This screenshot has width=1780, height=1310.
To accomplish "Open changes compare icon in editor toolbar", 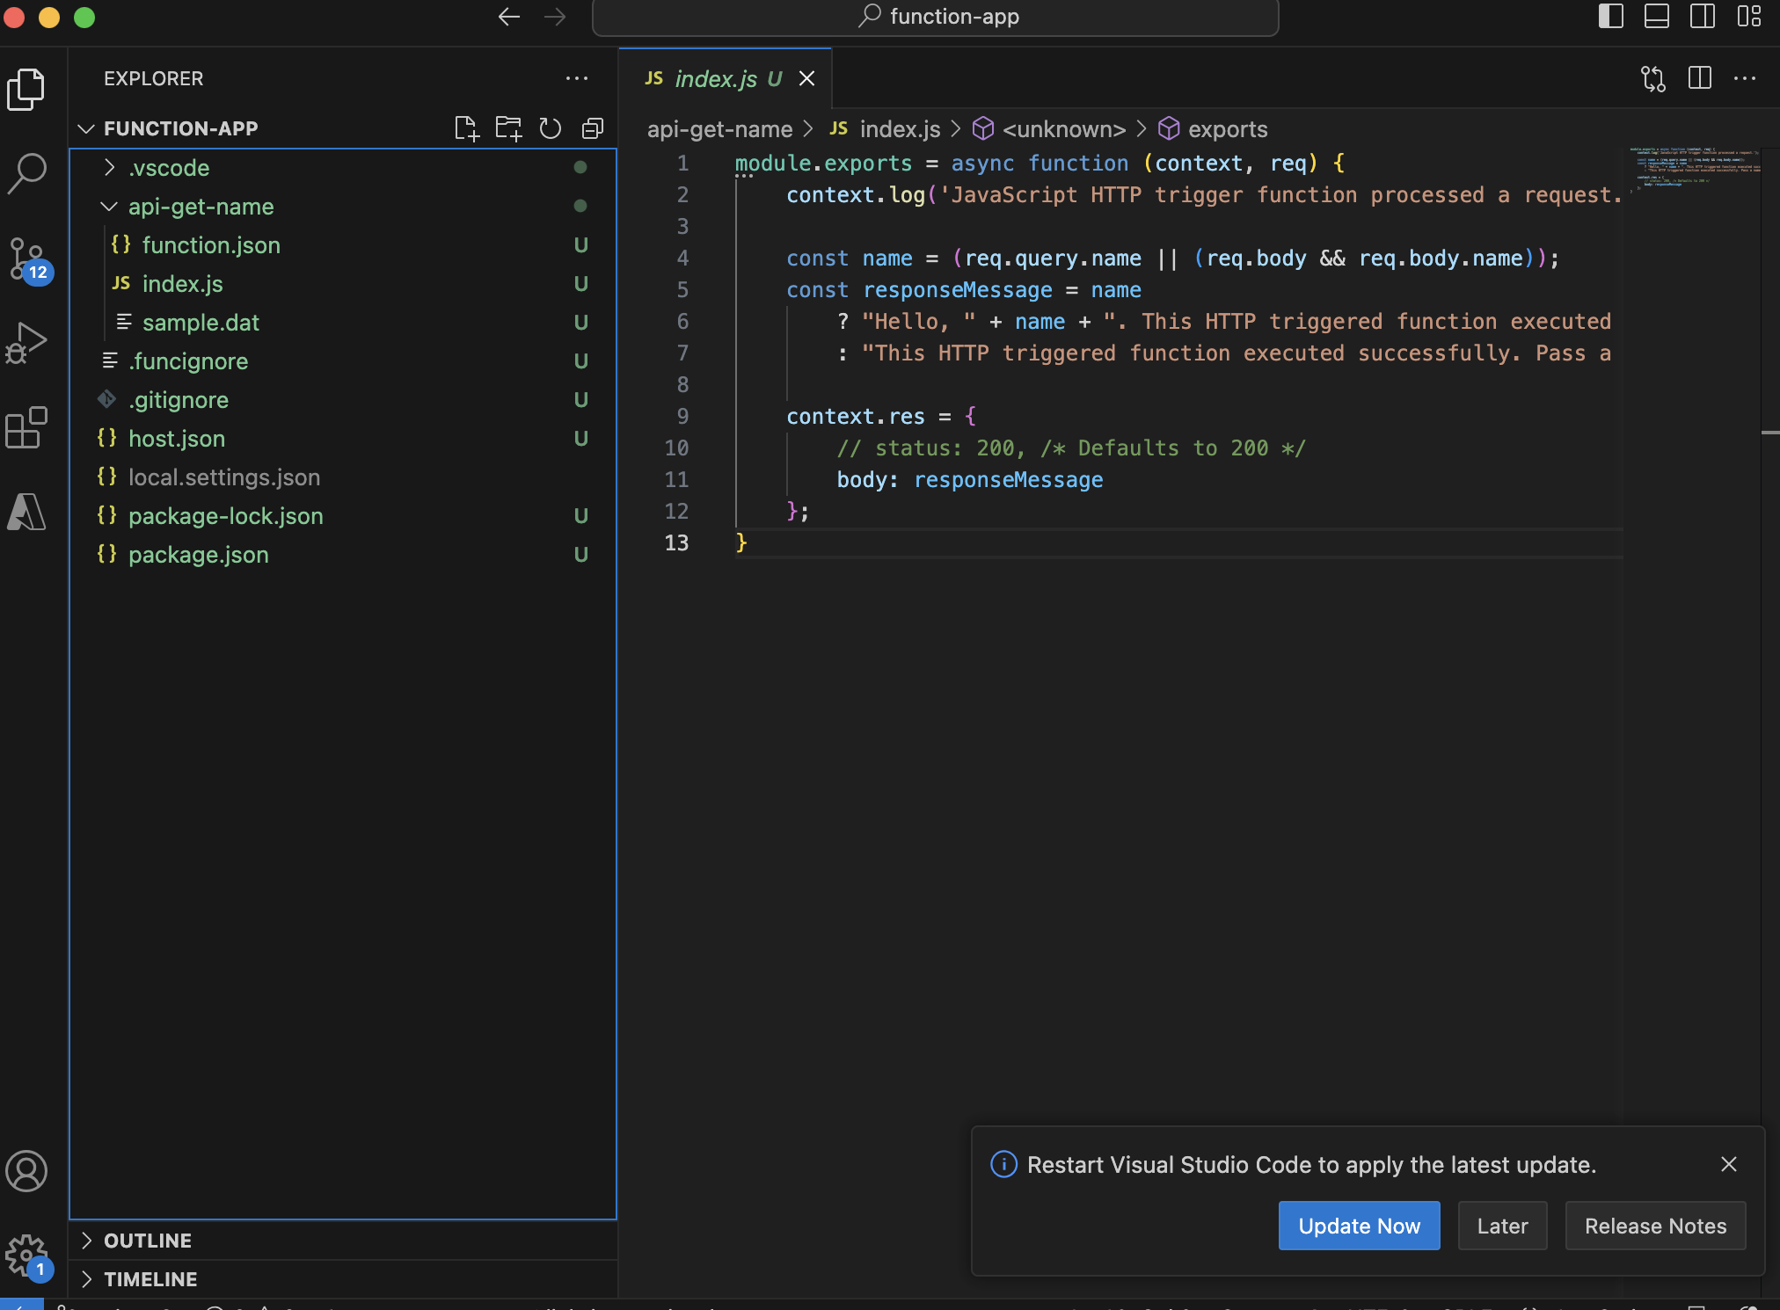I will click(x=1653, y=78).
